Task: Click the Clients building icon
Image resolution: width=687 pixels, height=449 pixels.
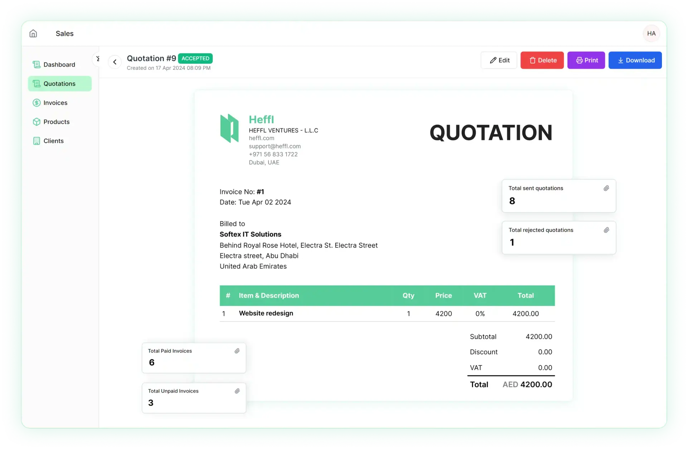Action: (36, 141)
